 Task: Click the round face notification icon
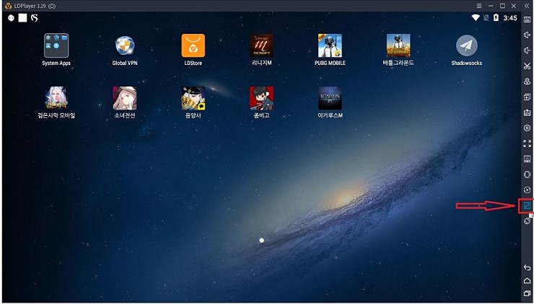pyautogui.click(x=12, y=18)
